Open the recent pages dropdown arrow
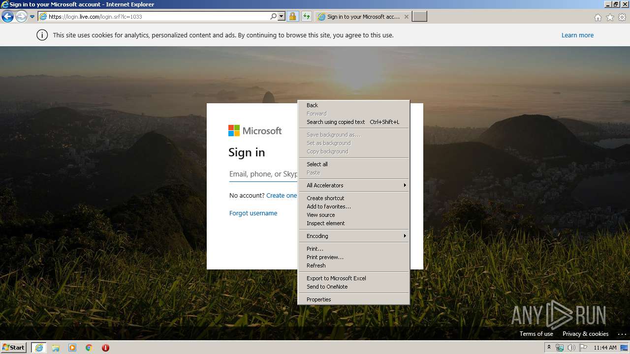 32,17
